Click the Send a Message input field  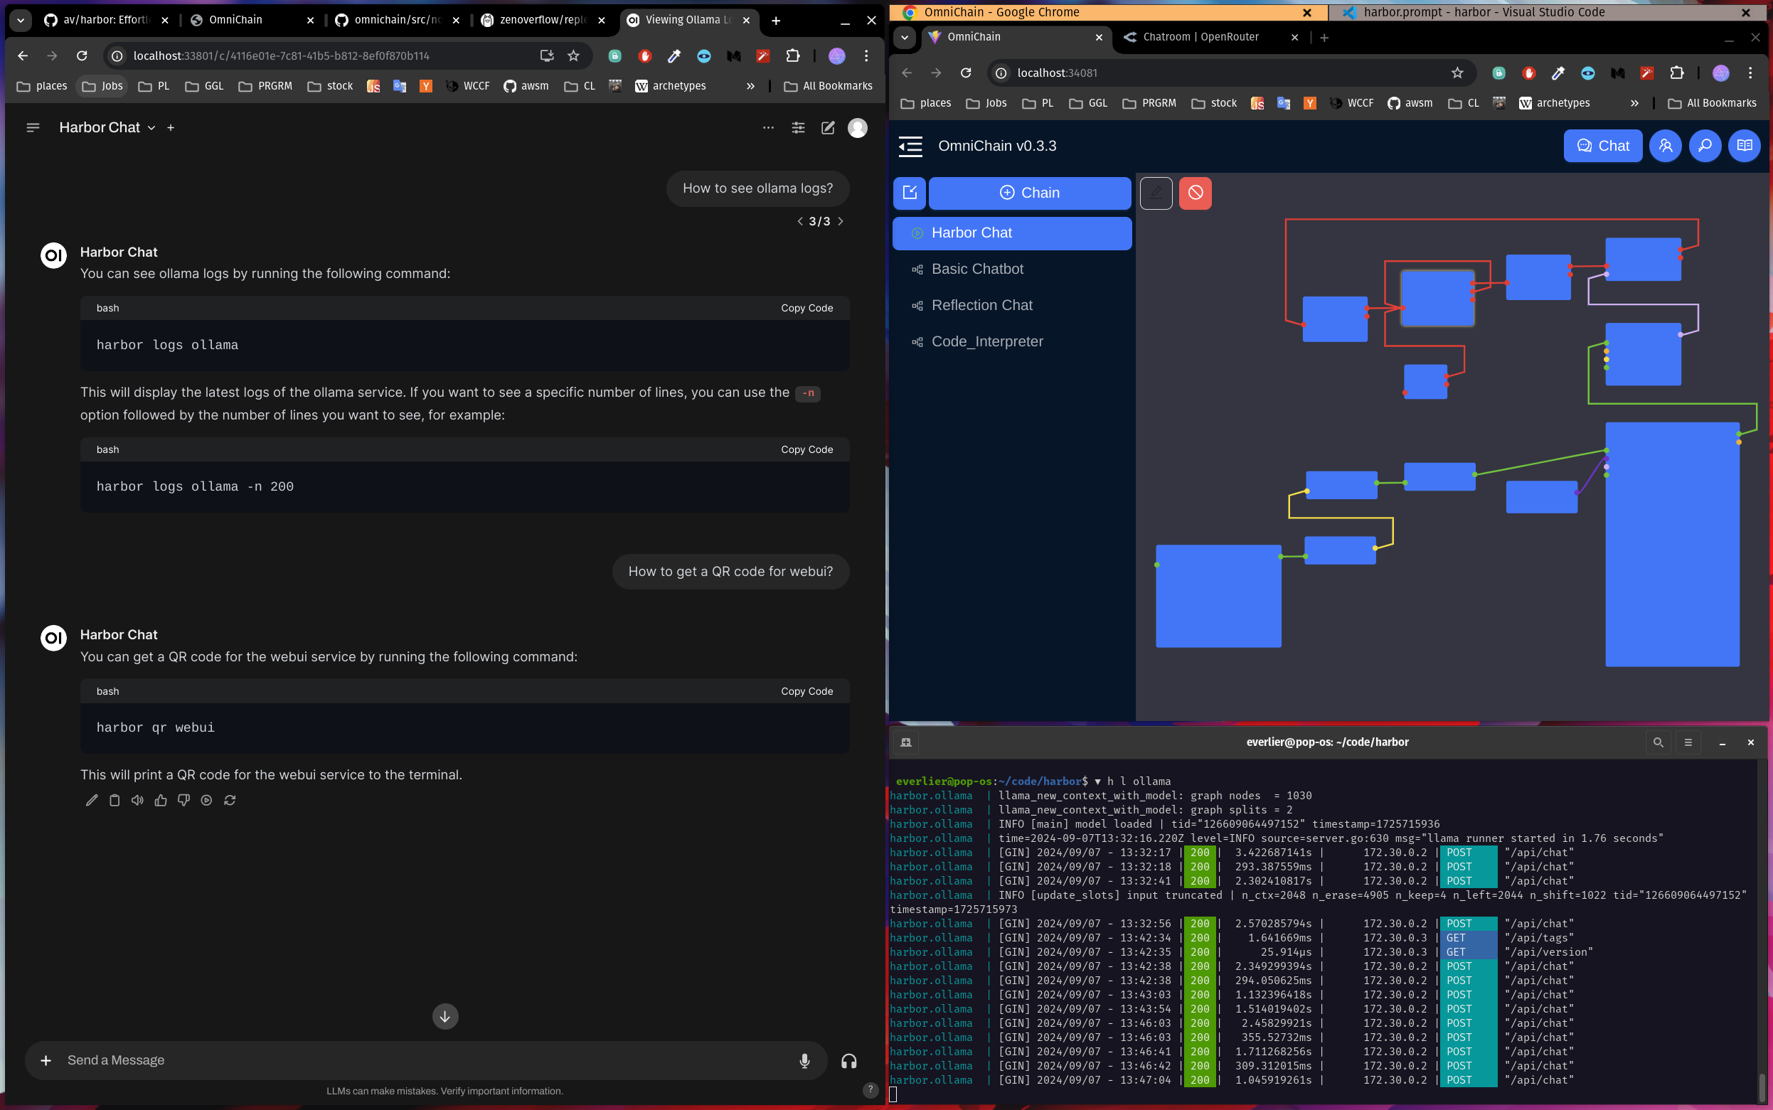coord(444,1059)
